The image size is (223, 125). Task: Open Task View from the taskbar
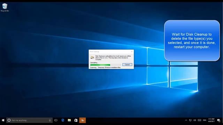(x=56, y=120)
